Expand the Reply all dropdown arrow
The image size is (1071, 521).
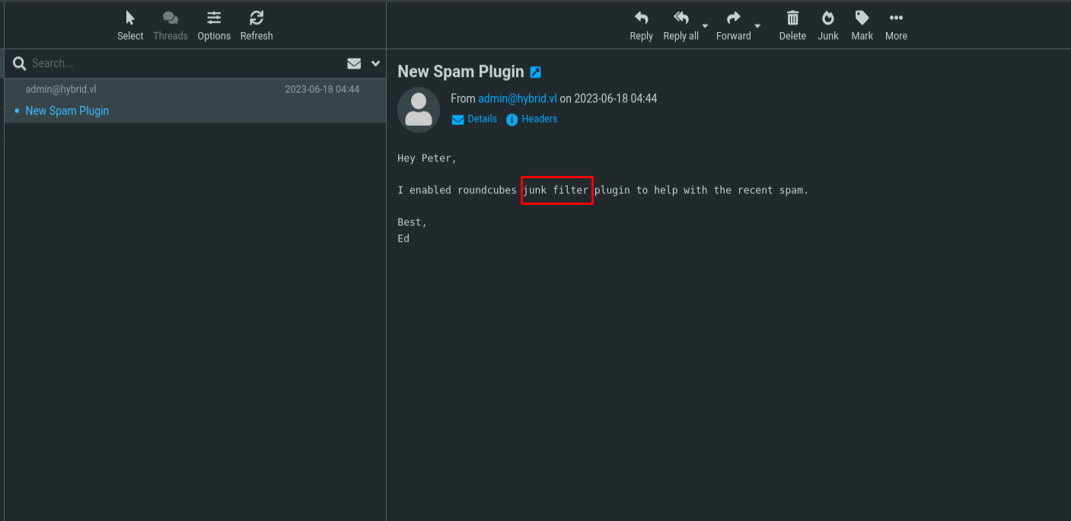click(705, 26)
